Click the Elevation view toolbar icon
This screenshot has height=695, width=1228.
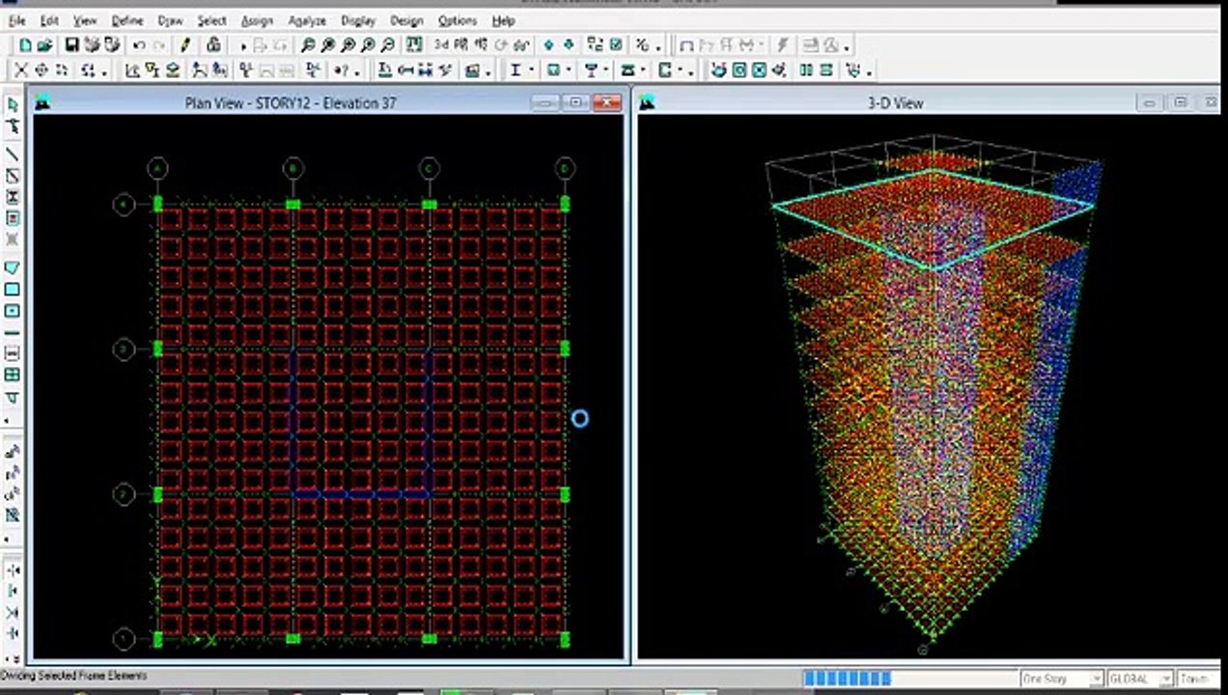[x=480, y=45]
